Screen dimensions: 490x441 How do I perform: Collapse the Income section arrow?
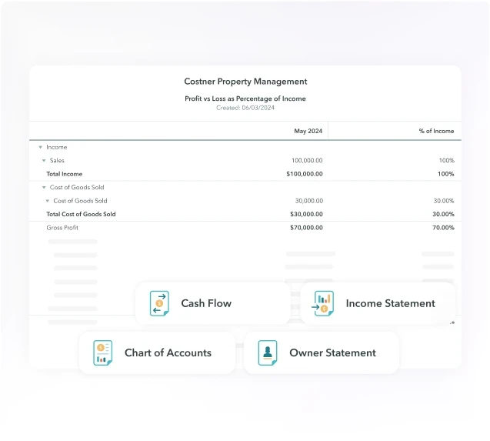(40, 147)
